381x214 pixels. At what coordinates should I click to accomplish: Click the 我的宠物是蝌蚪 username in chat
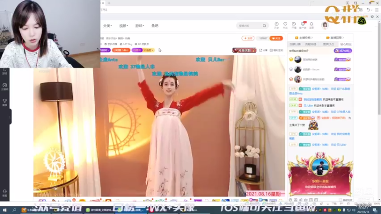pos(312,99)
